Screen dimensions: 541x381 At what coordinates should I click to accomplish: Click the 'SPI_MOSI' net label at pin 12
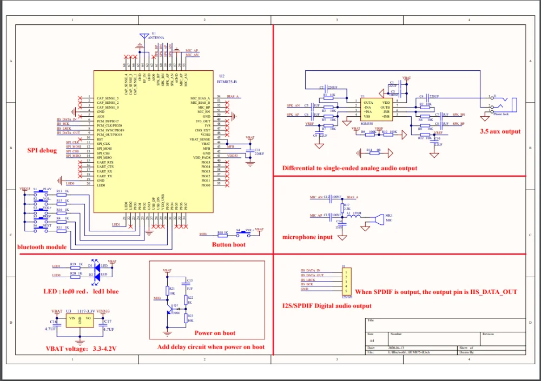click(x=74, y=147)
